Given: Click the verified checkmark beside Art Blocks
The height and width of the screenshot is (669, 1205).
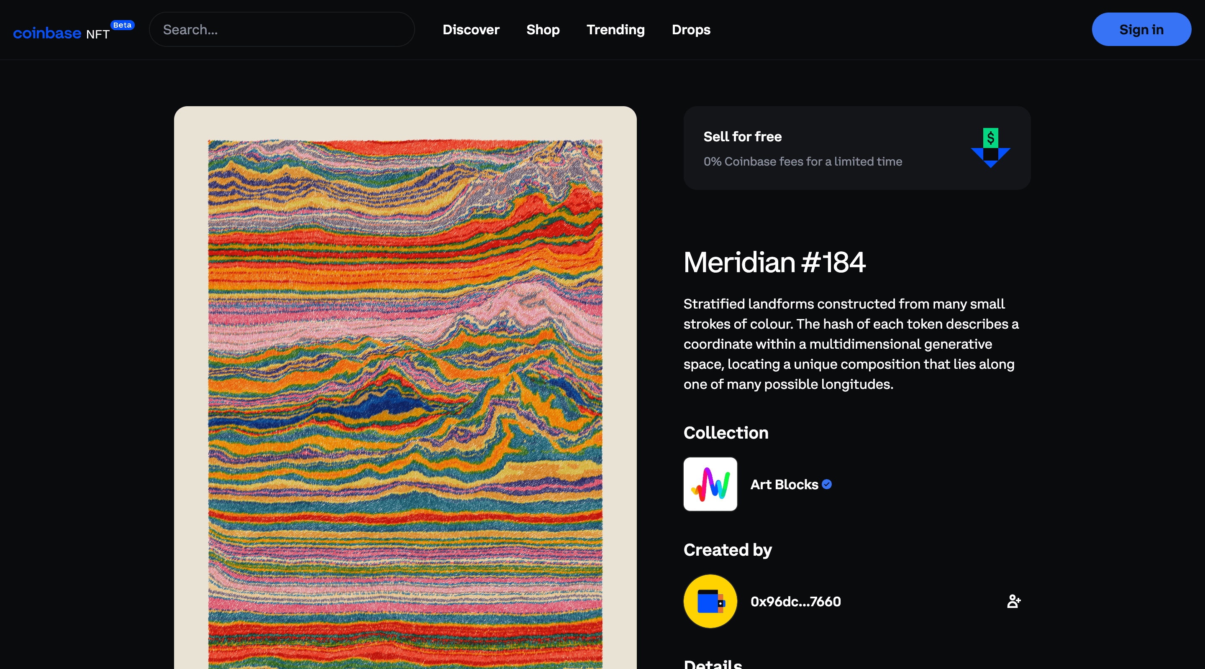Looking at the screenshot, I should tap(827, 484).
